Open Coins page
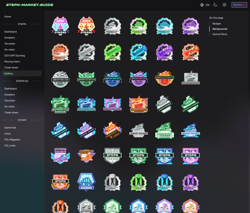 pos(7,134)
